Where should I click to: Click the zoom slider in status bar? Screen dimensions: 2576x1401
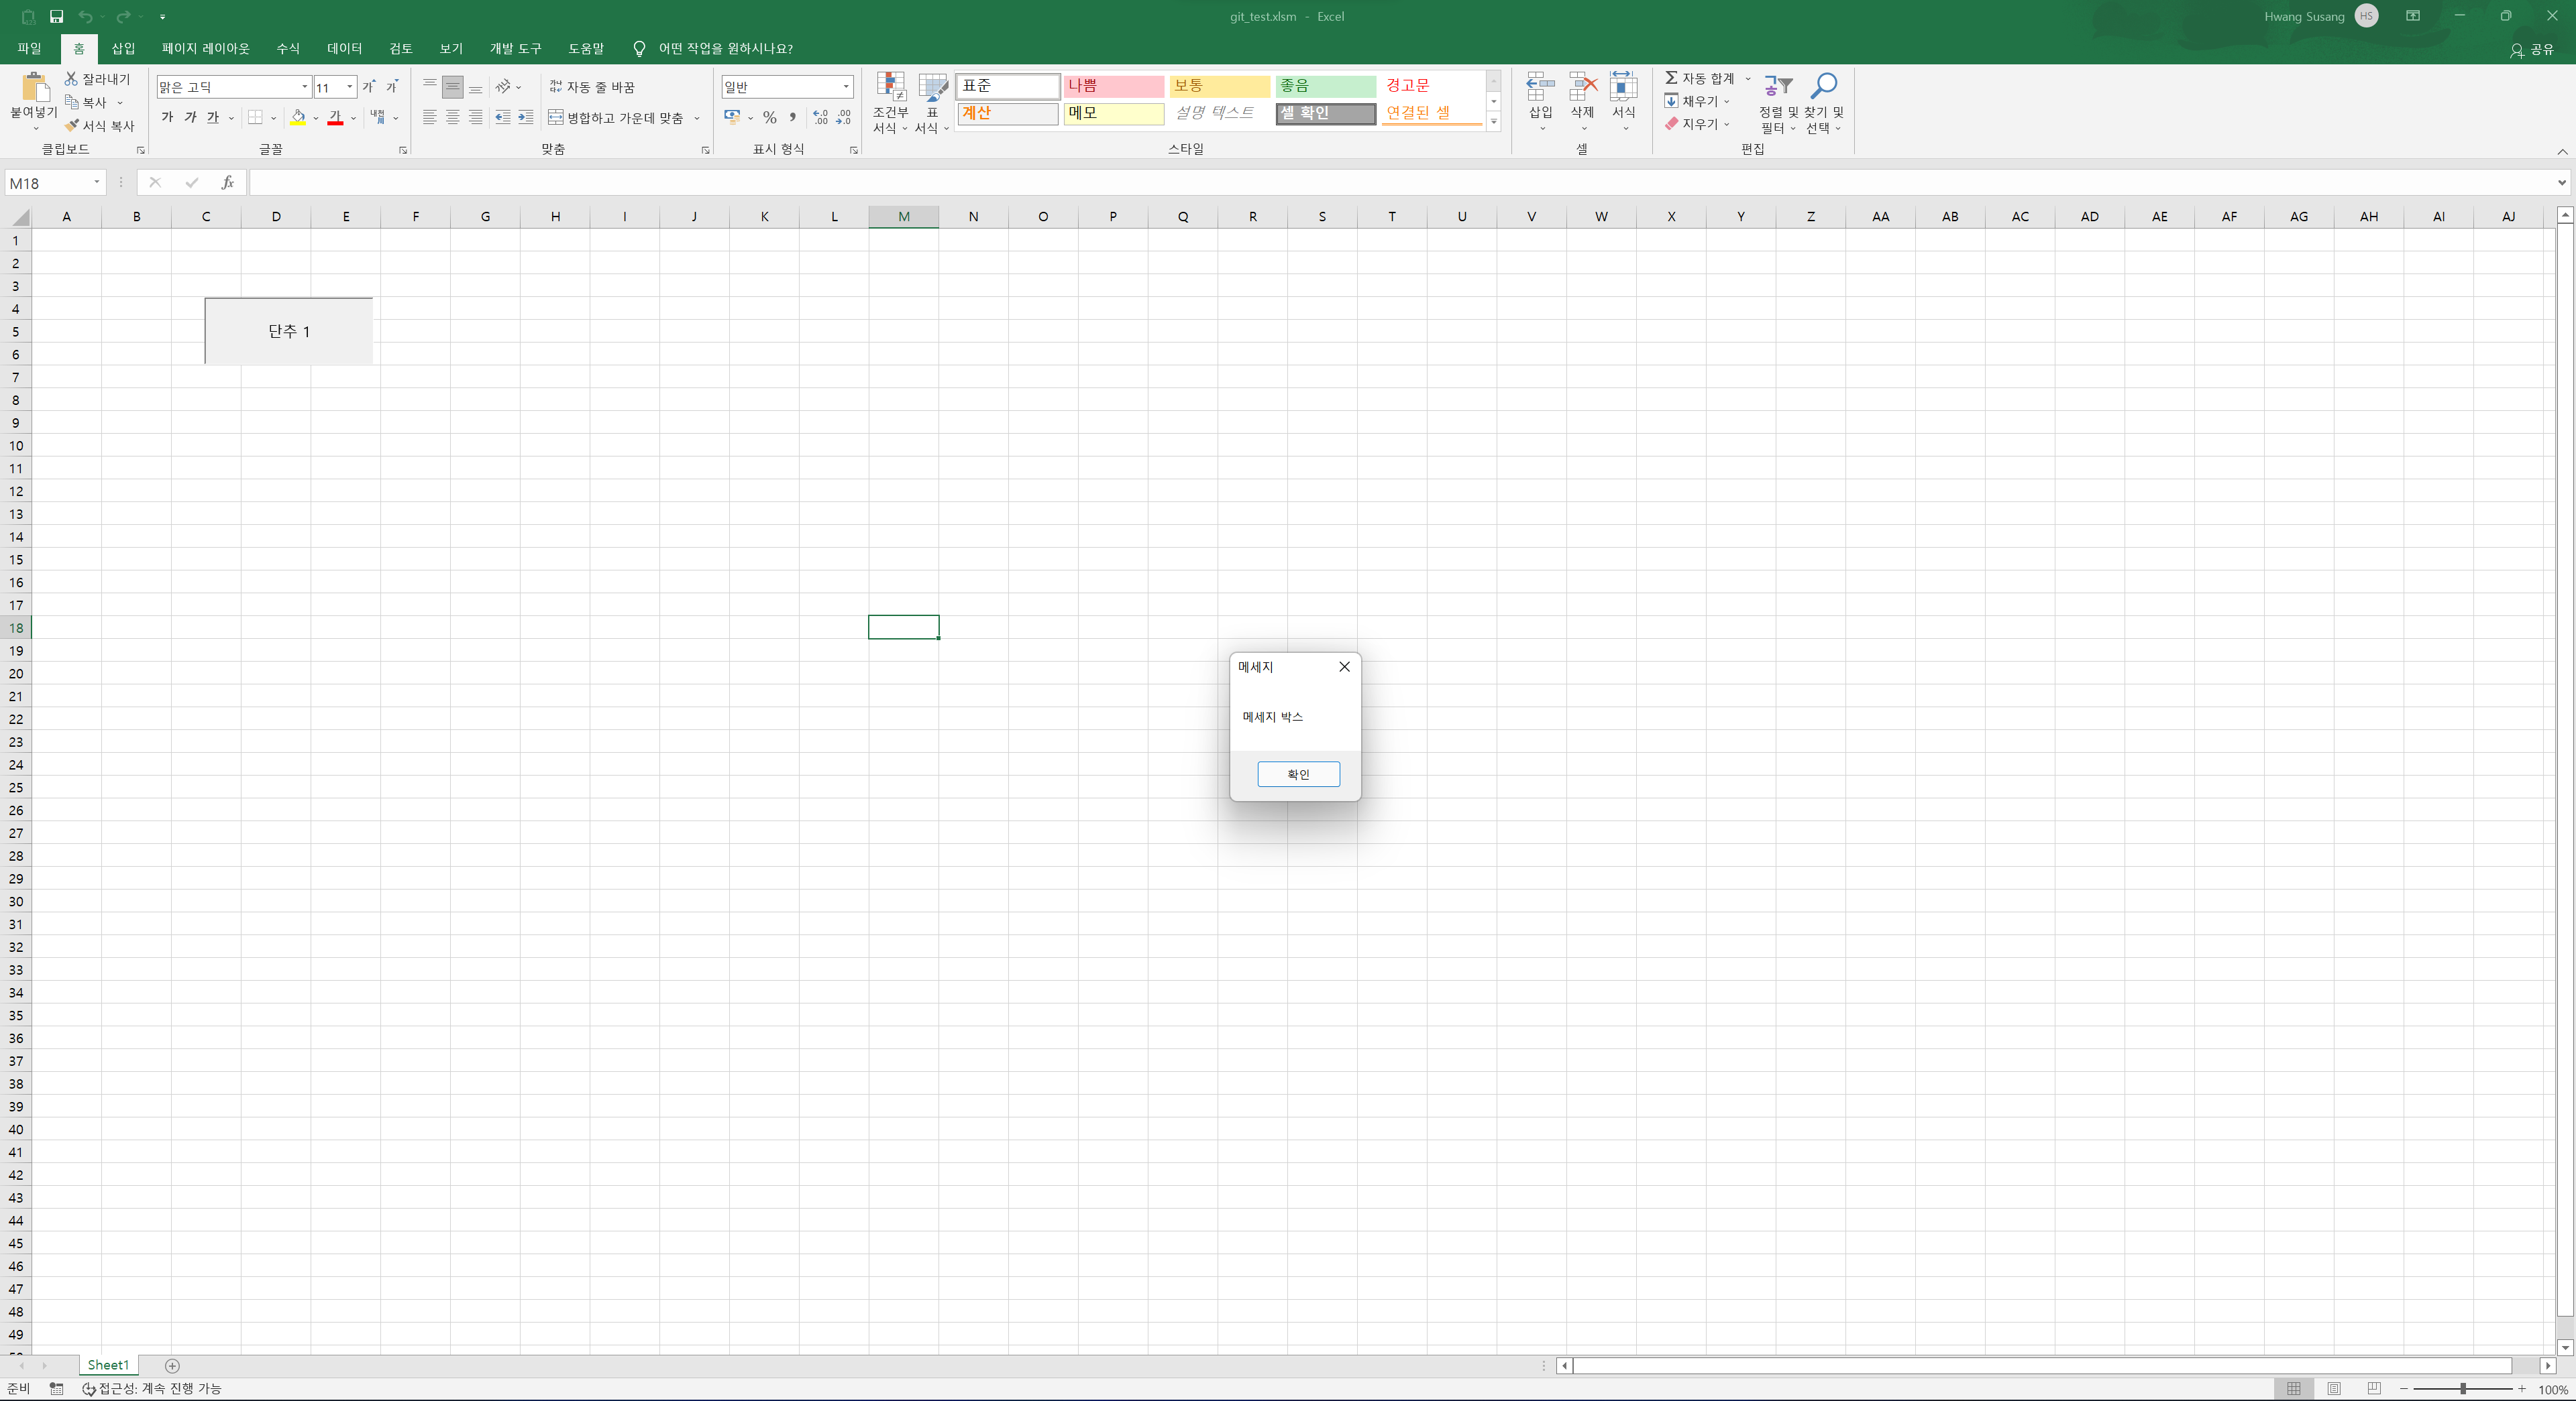(2462, 1389)
